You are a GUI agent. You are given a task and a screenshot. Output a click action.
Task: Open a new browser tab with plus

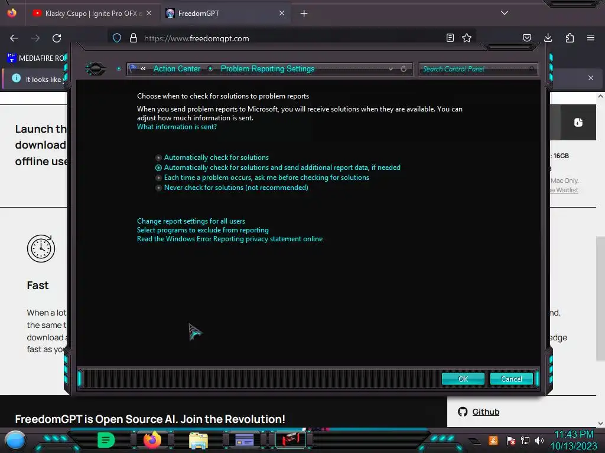click(304, 14)
